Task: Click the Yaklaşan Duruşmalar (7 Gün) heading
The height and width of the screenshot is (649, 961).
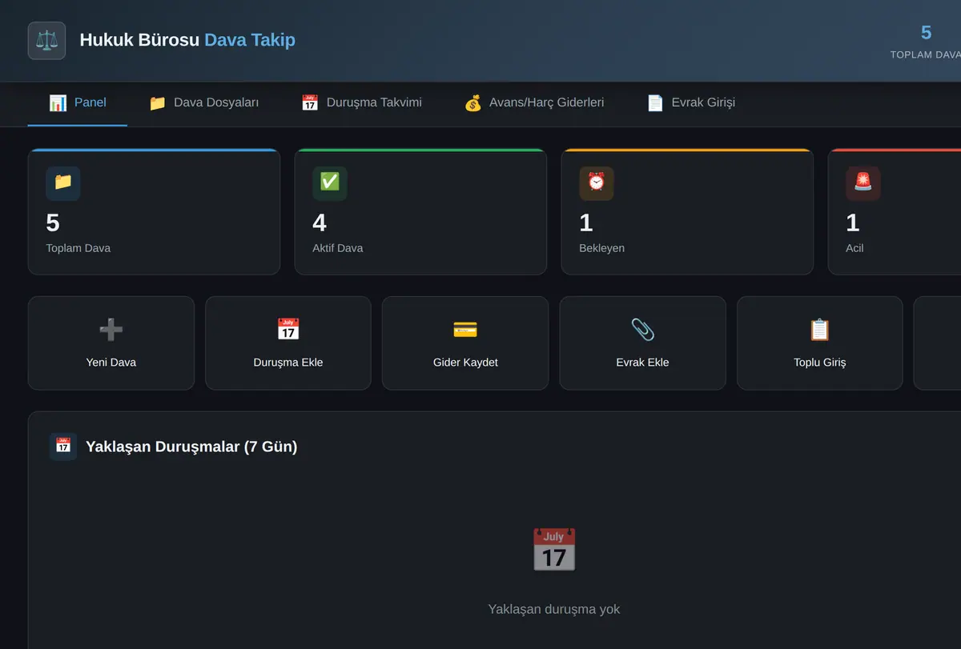Action: click(191, 447)
